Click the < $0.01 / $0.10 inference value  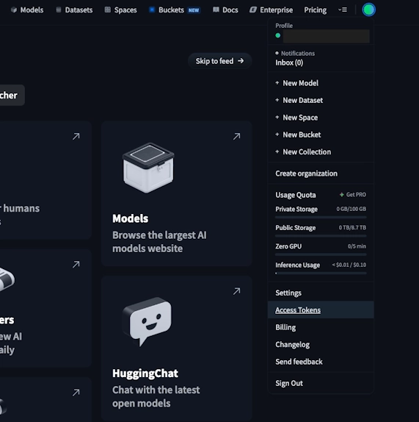[349, 265]
